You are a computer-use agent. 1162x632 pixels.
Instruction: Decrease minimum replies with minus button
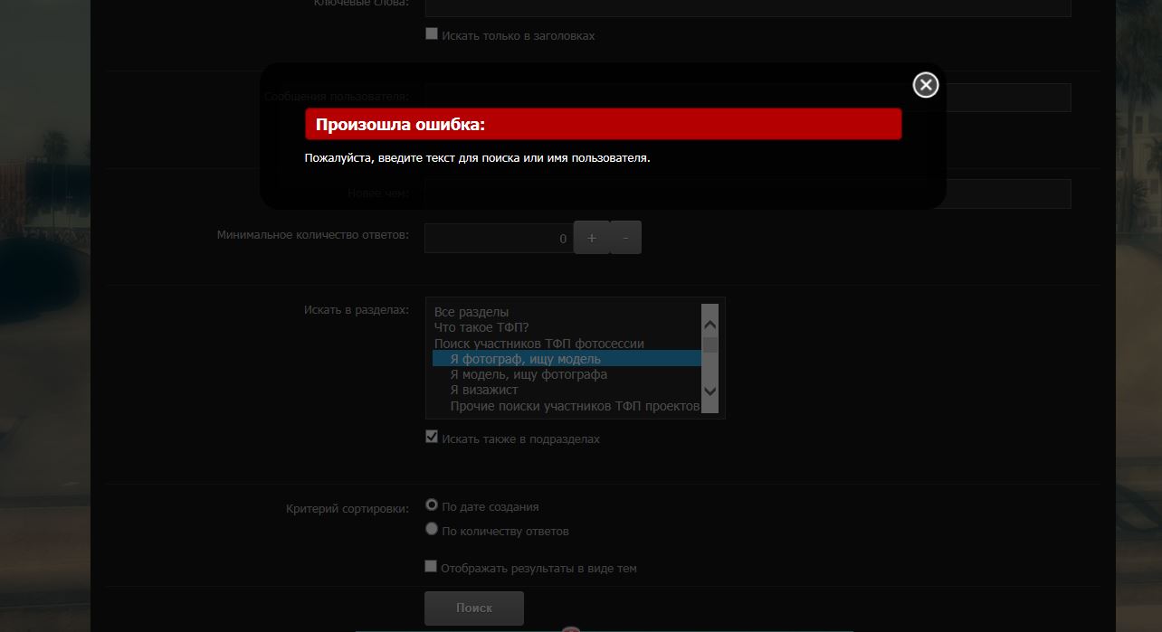(625, 238)
